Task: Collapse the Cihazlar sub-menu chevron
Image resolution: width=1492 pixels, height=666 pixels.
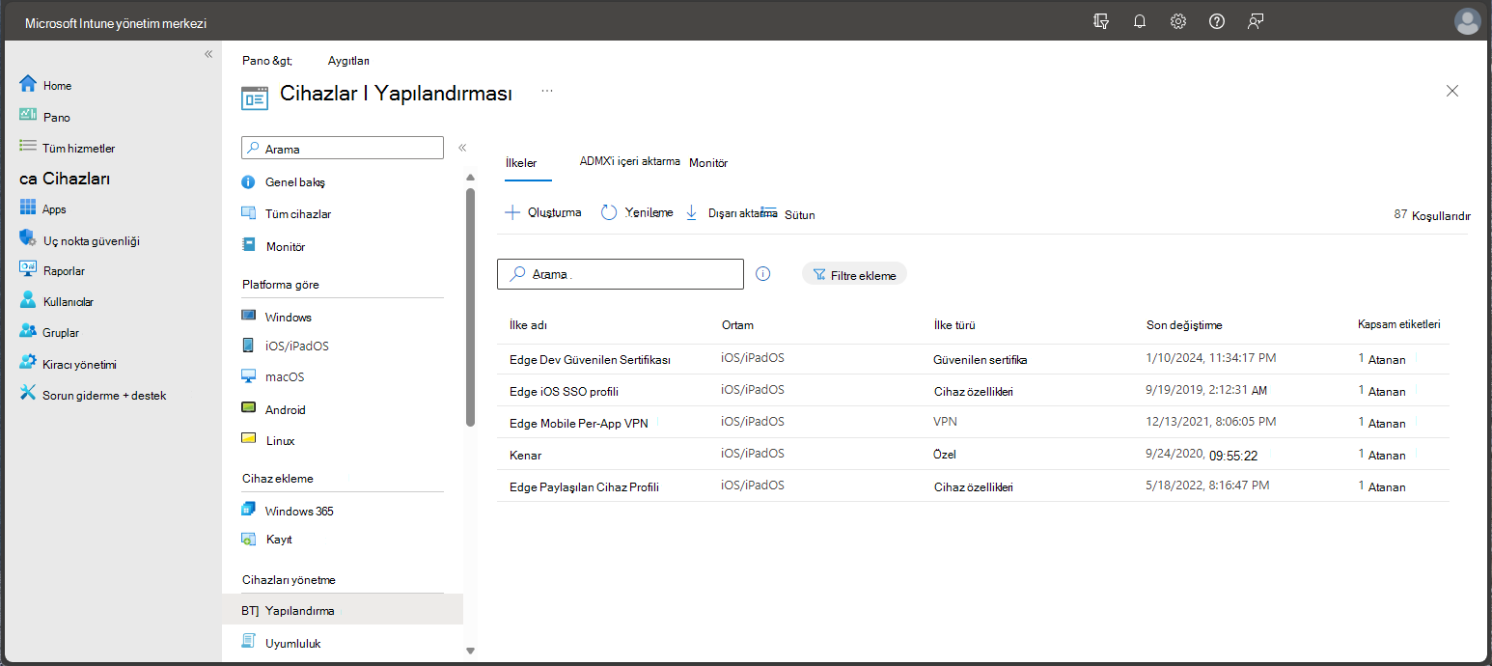Action: click(x=462, y=148)
